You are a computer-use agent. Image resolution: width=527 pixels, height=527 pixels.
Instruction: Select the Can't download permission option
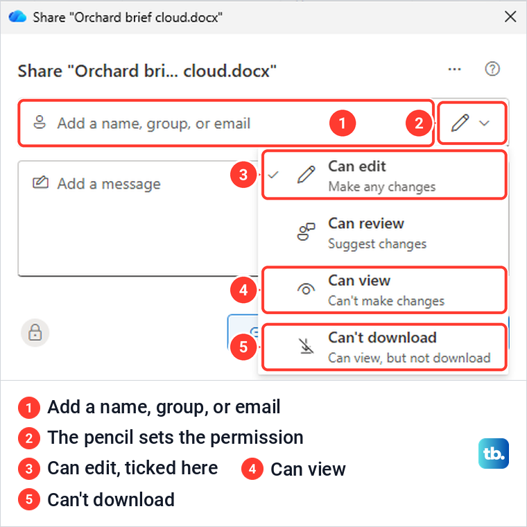coord(384,347)
